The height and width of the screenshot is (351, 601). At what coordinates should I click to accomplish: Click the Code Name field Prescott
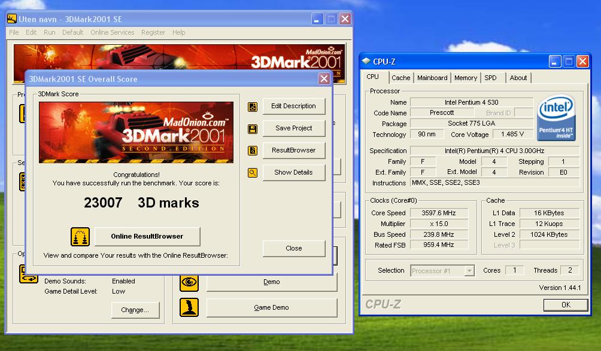[442, 112]
